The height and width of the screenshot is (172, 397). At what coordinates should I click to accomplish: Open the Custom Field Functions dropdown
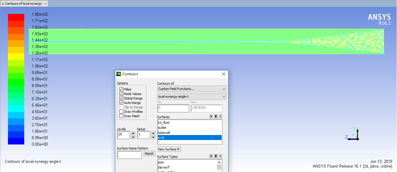point(192,89)
